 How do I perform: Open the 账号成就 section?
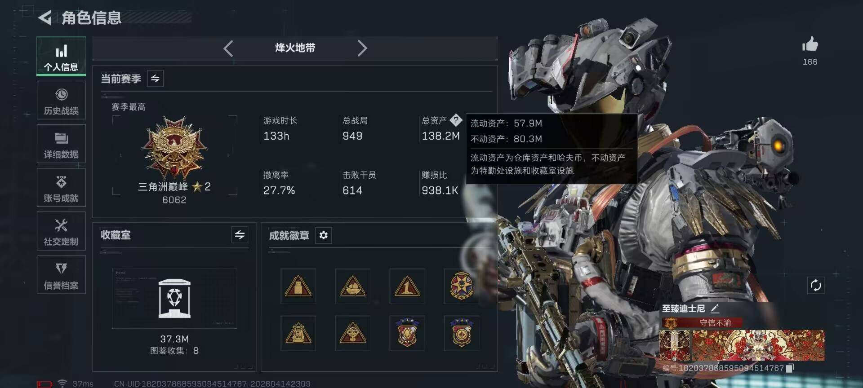point(61,188)
